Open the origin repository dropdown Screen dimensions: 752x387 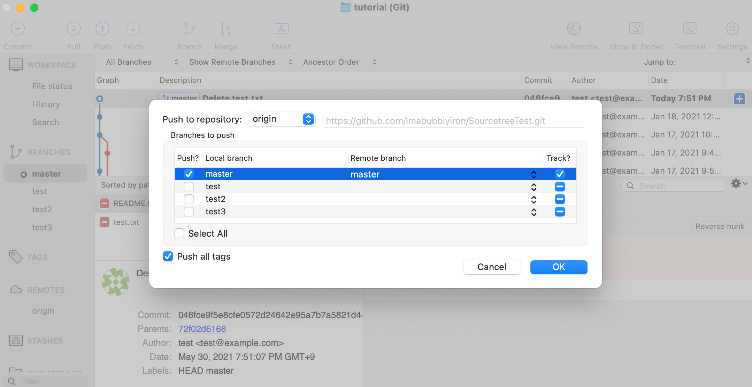(x=281, y=119)
